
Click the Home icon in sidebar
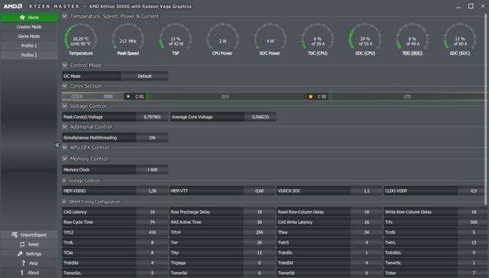pos(22,18)
